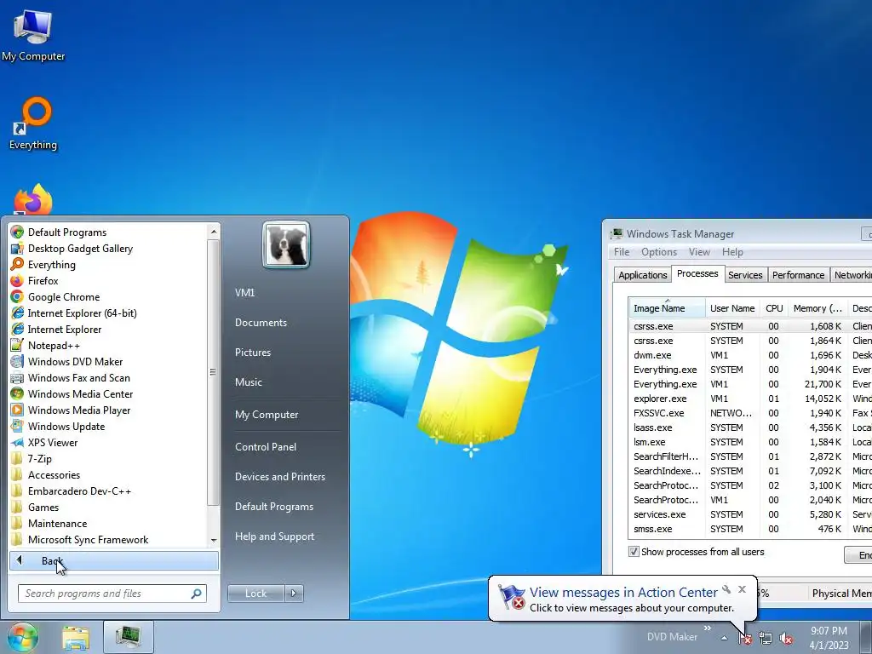Open the file explorer taskbar icon
Viewport: 872px width, 654px height.
(76, 637)
